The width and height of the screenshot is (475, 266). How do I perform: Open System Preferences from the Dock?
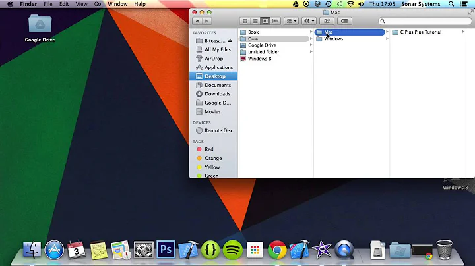click(144, 250)
